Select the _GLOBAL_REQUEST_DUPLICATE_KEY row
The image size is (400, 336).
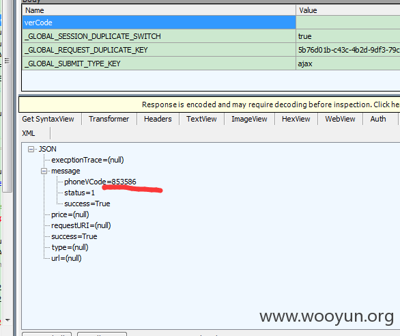pyautogui.click(x=211, y=50)
